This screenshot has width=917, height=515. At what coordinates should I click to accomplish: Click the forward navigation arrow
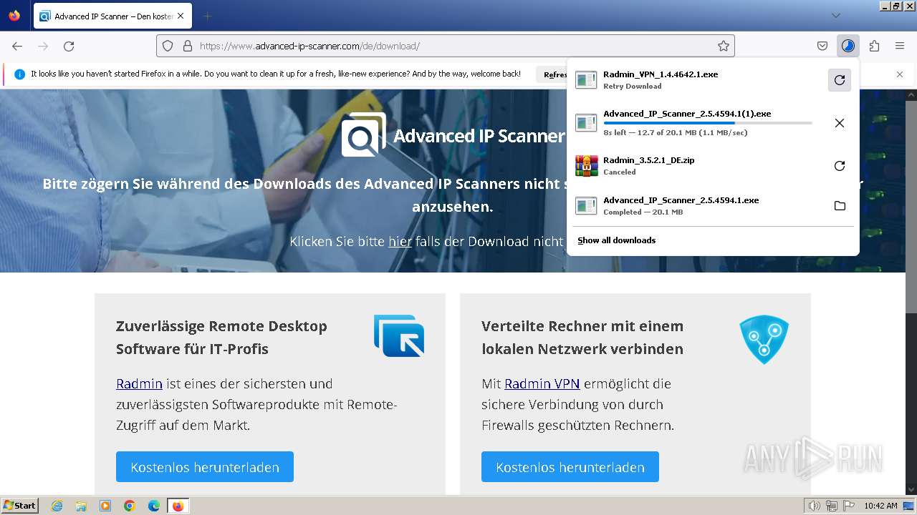click(x=43, y=46)
